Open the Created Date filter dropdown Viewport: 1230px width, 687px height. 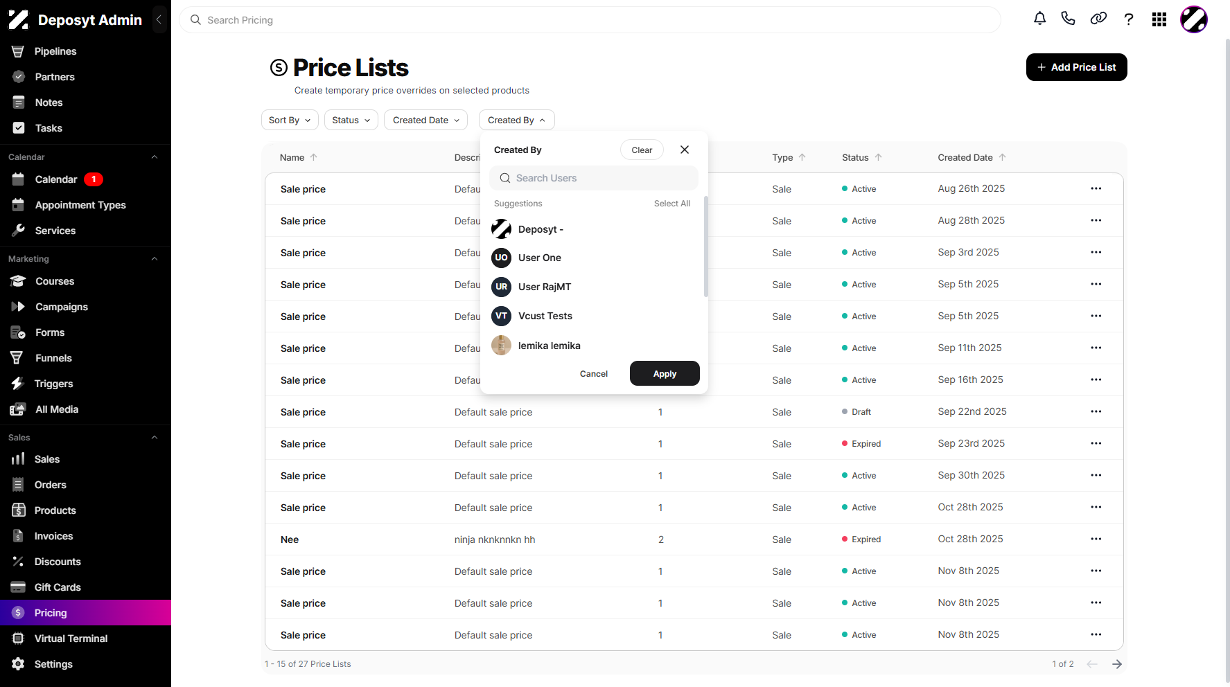(426, 120)
